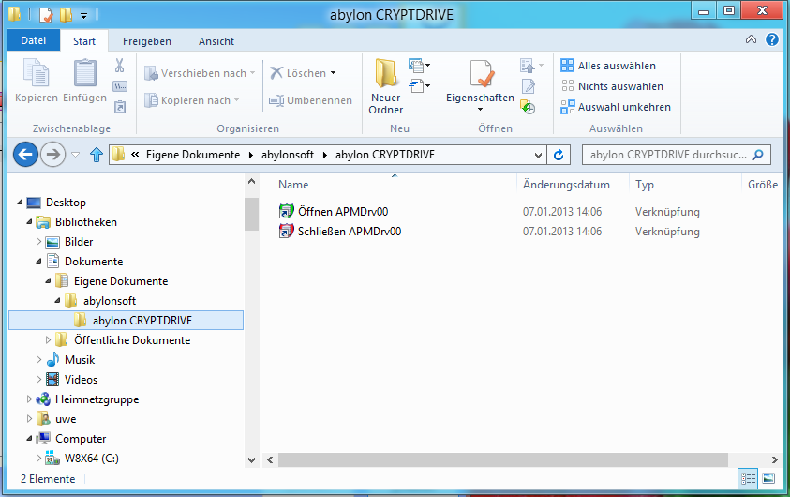Open the quick access toolbar customize arrow
The width and height of the screenshot is (790, 497).
coord(84,16)
